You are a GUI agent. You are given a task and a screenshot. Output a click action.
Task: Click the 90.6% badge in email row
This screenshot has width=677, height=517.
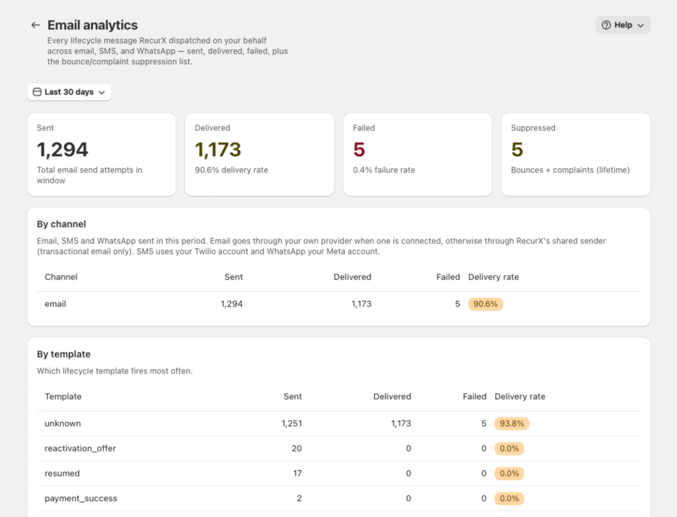point(485,304)
